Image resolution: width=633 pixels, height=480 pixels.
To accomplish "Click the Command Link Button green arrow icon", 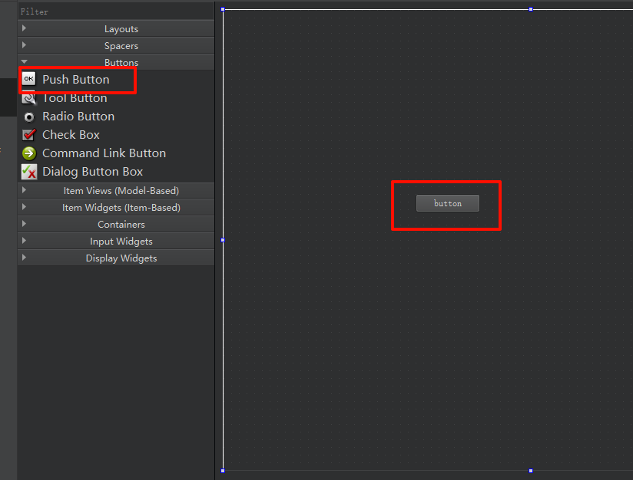I will click(28, 153).
